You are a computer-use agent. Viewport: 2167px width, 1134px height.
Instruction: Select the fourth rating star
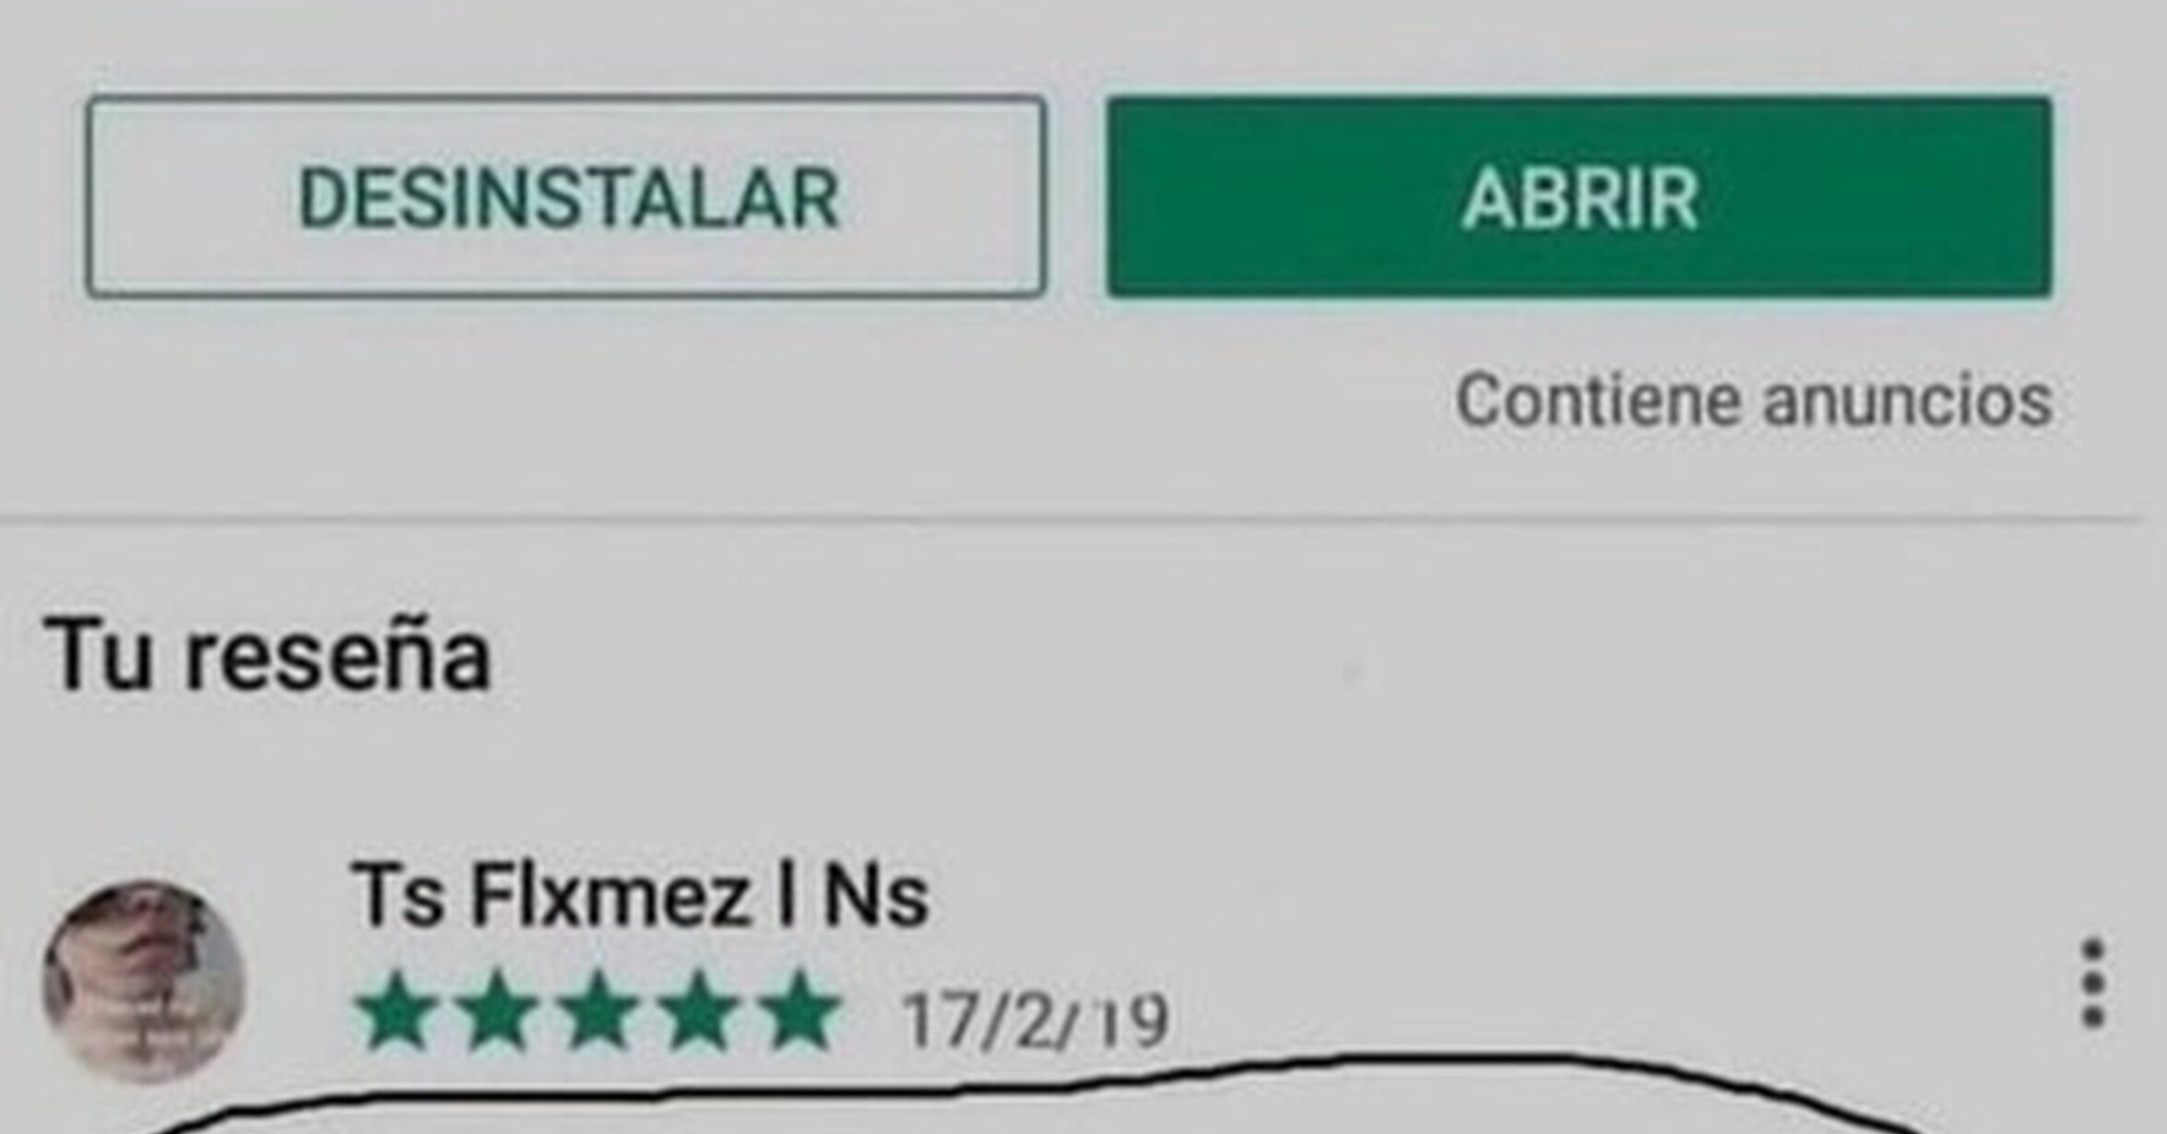coord(700,1010)
